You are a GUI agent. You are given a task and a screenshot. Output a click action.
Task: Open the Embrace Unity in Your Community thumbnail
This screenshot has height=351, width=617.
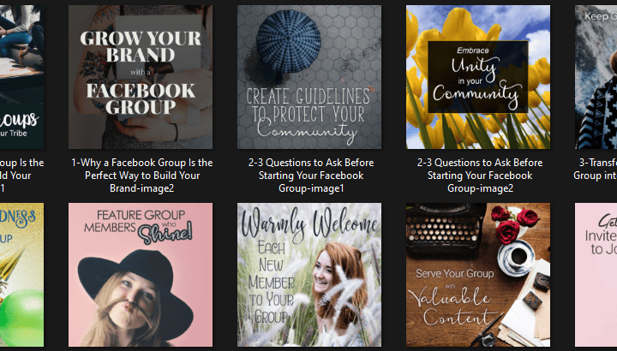coord(478,77)
